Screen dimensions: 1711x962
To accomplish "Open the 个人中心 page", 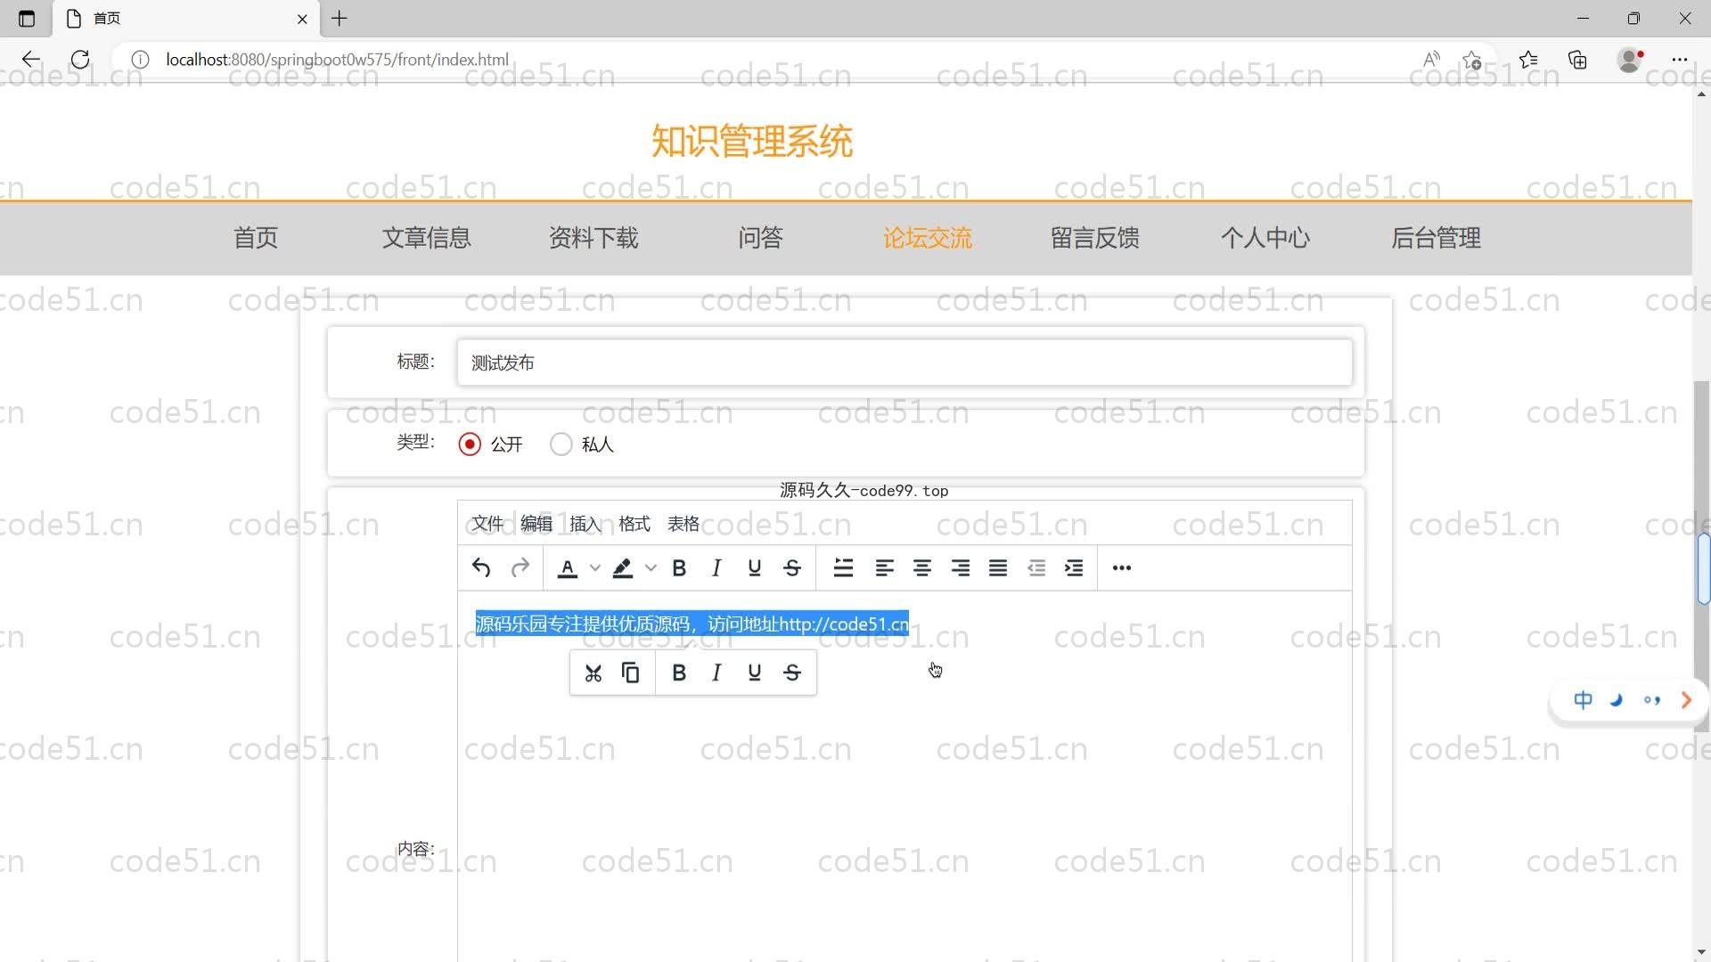I will click(1265, 238).
